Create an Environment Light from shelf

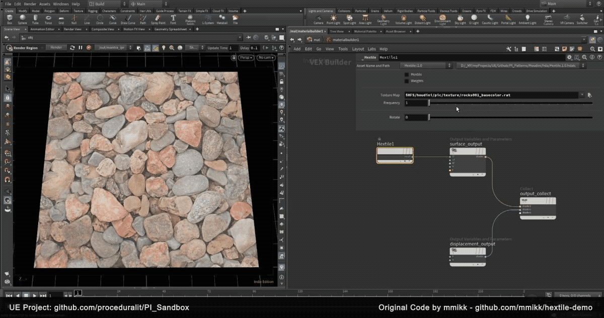click(442, 19)
